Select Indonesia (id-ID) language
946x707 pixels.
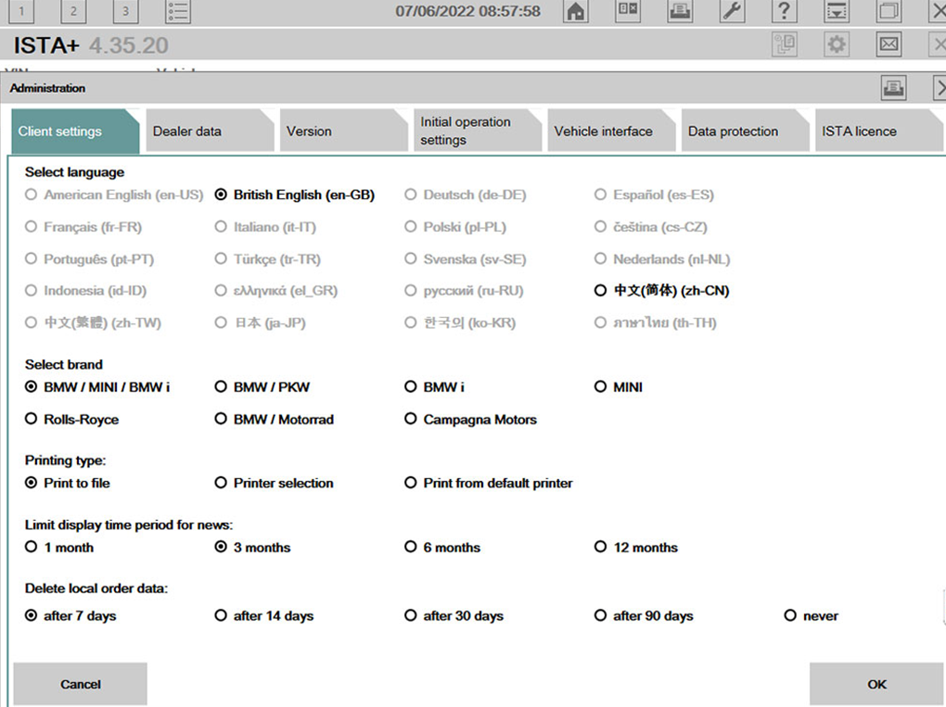pyautogui.click(x=85, y=291)
